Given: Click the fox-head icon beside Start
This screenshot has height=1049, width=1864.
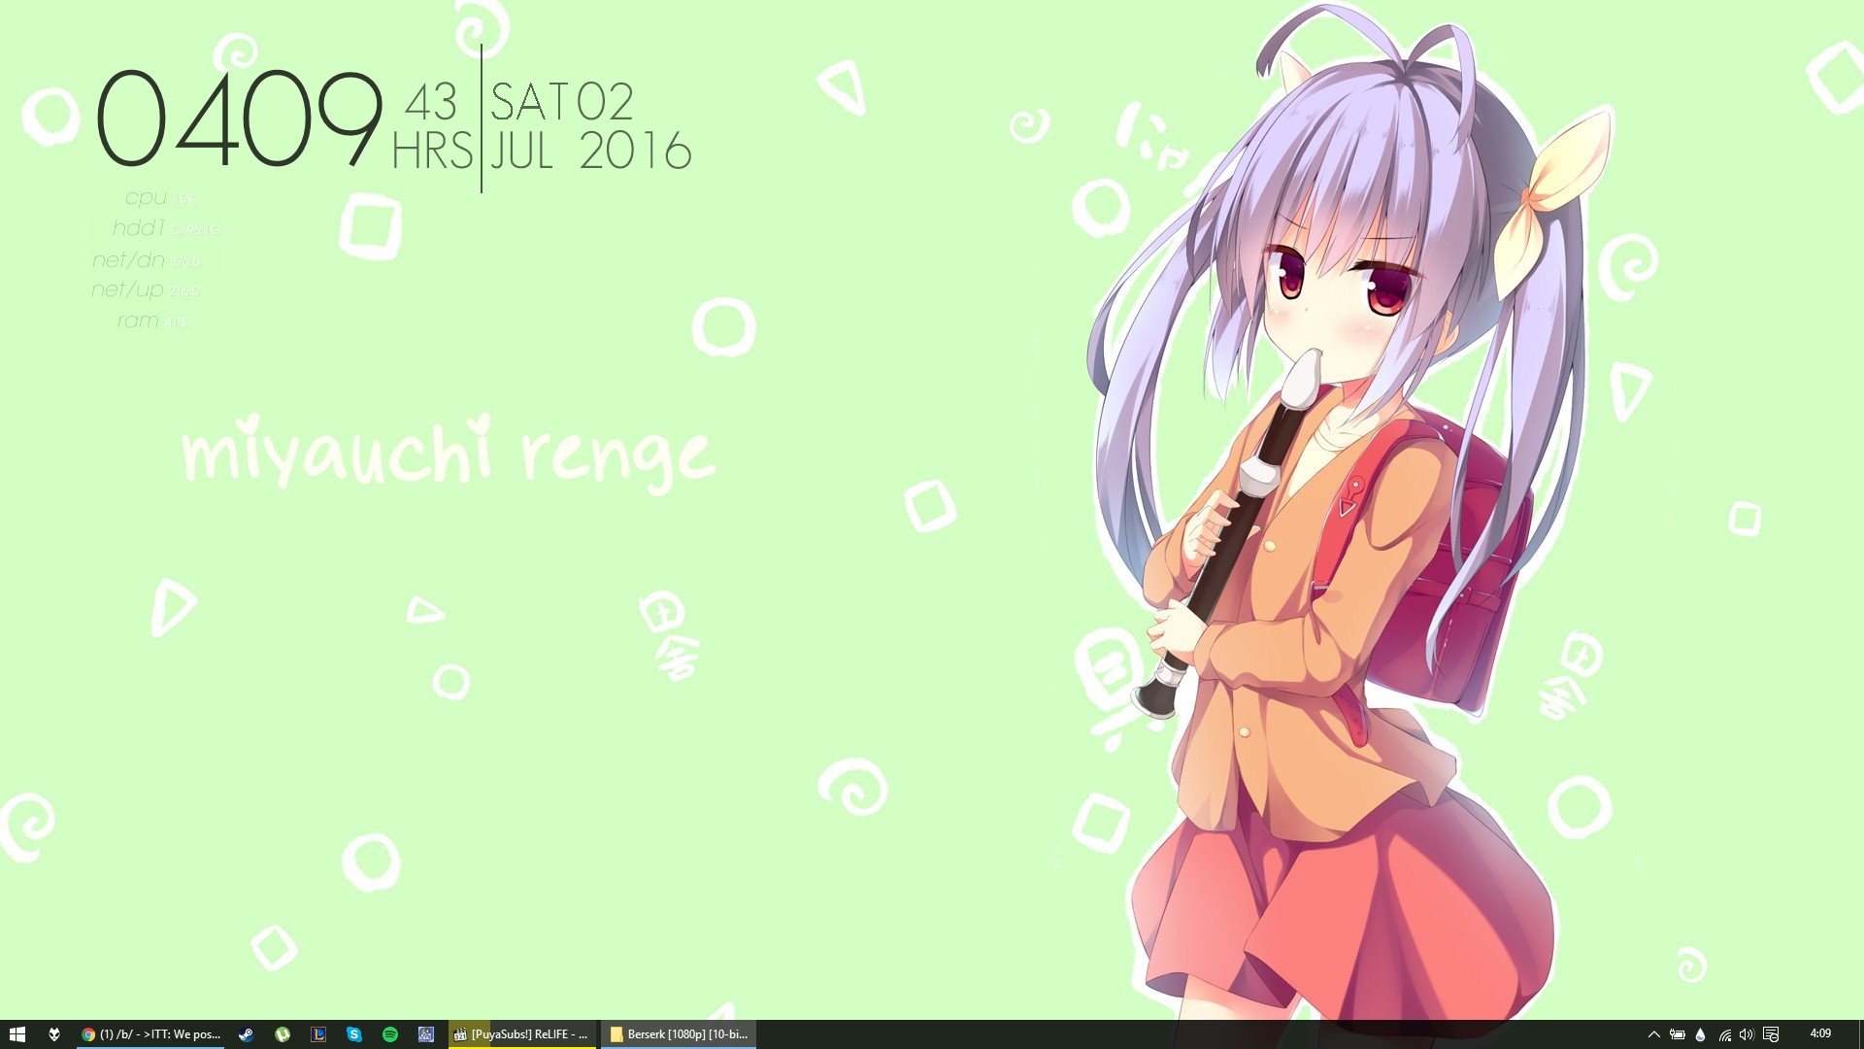Looking at the screenshot, I should coord(54,1034).
